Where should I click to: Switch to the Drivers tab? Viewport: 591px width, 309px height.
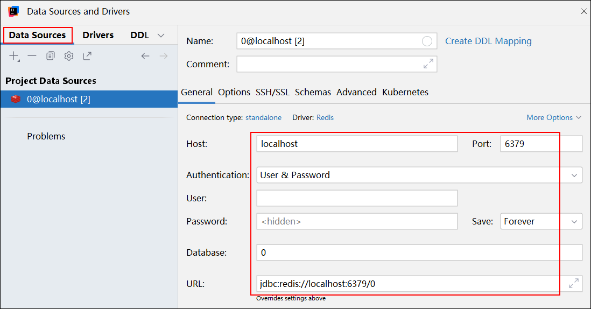coord(98,35)
